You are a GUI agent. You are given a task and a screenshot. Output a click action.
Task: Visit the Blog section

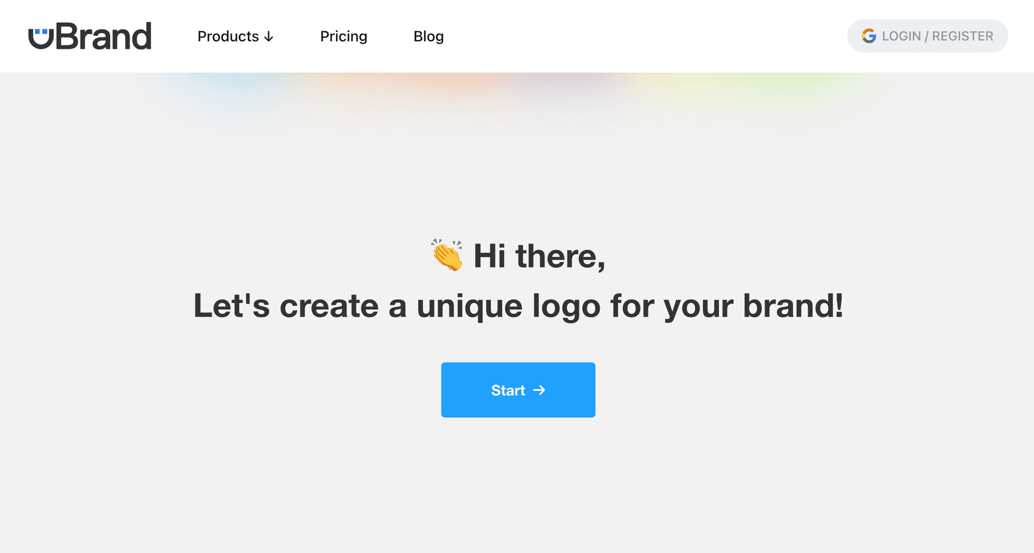(x=428, y=36)
